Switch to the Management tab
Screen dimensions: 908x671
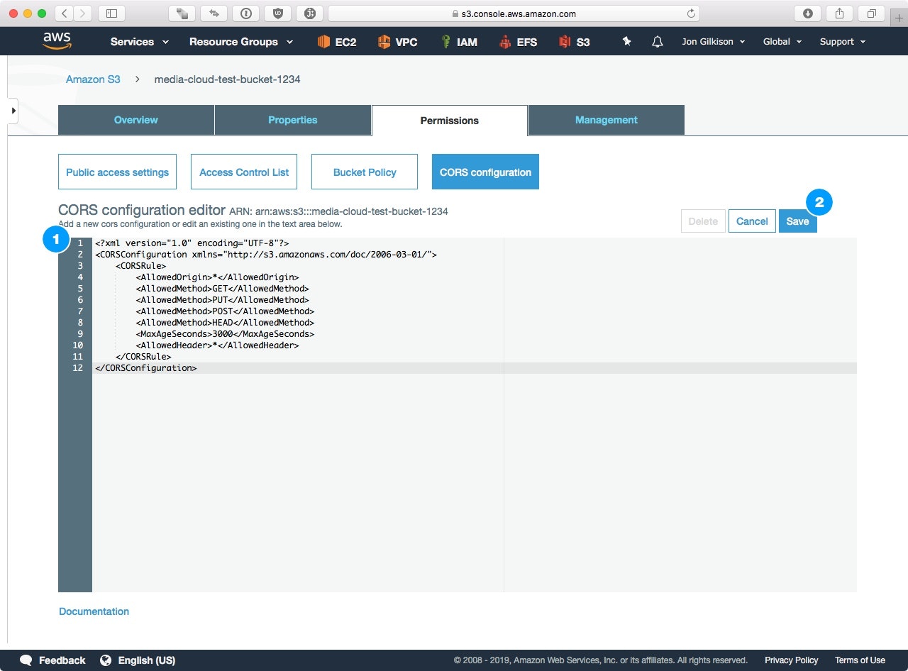coord(607,120)
